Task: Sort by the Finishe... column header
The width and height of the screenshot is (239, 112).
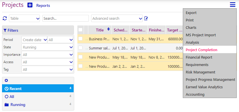Action: 157,30
